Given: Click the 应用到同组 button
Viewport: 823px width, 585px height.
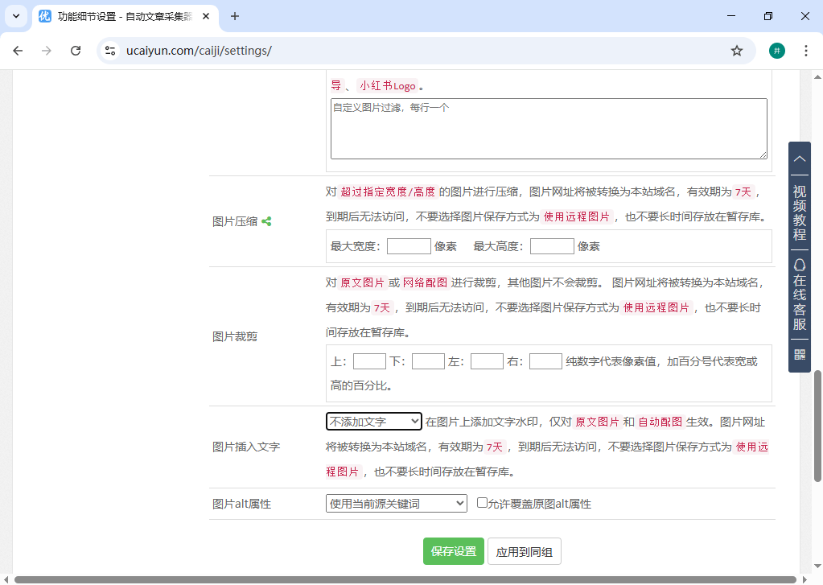Looking at the screenshot, I should pos(524,552).
